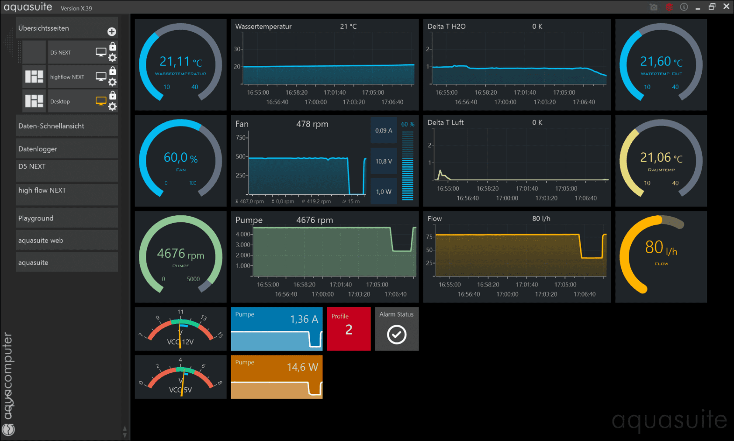Expand the aquasuite section

click(67, 262)
